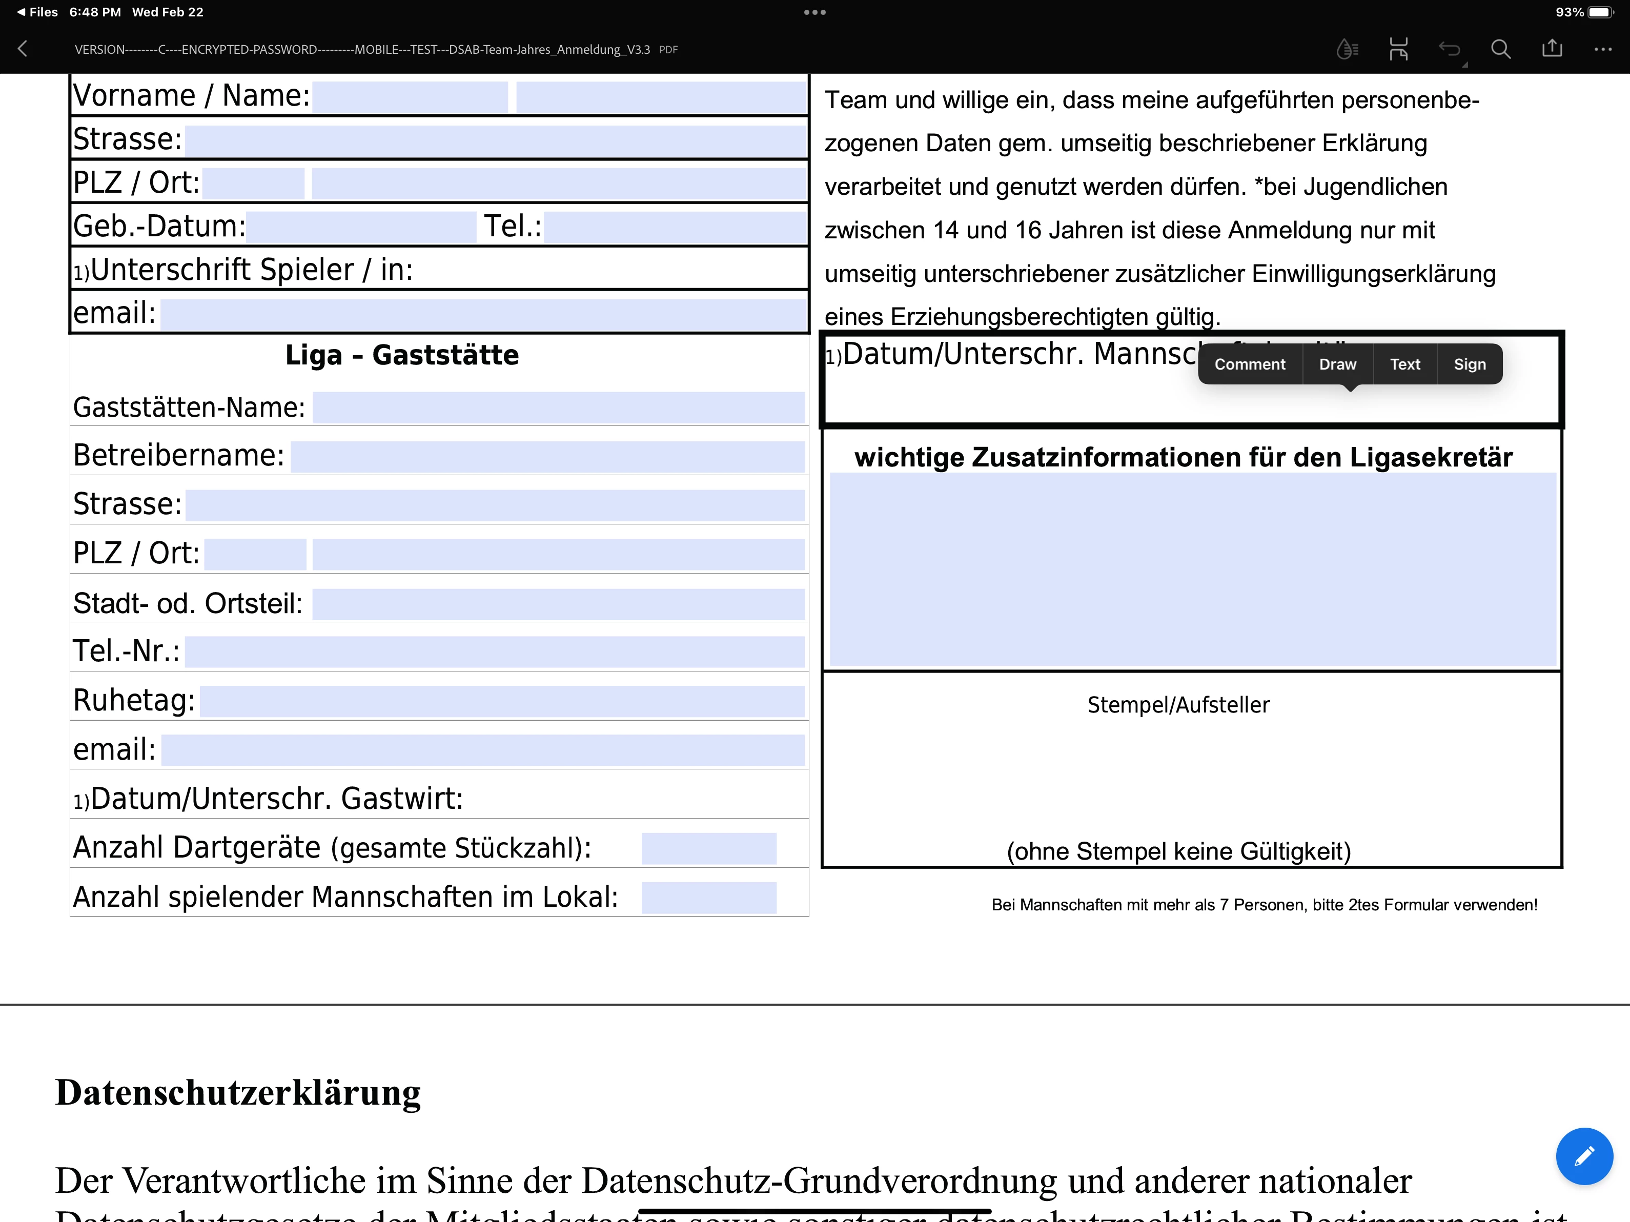
Task: Tap the back arrow in toolbar
Action: click(x=23, y=49)
